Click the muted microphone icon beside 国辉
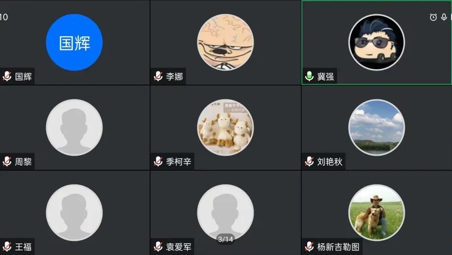 7,76
